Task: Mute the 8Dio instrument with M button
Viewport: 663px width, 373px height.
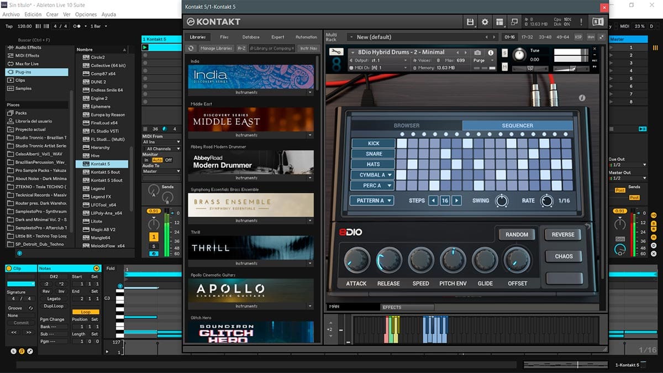Action: (x=505, y=67)
